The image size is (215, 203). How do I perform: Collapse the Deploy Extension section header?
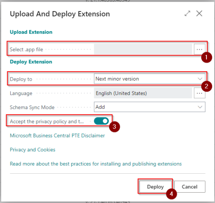click(x=31, y=62)
